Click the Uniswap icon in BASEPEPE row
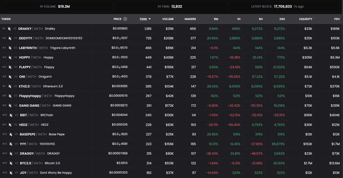The height and width of the screenshot is (178, 343). (10, 134)
